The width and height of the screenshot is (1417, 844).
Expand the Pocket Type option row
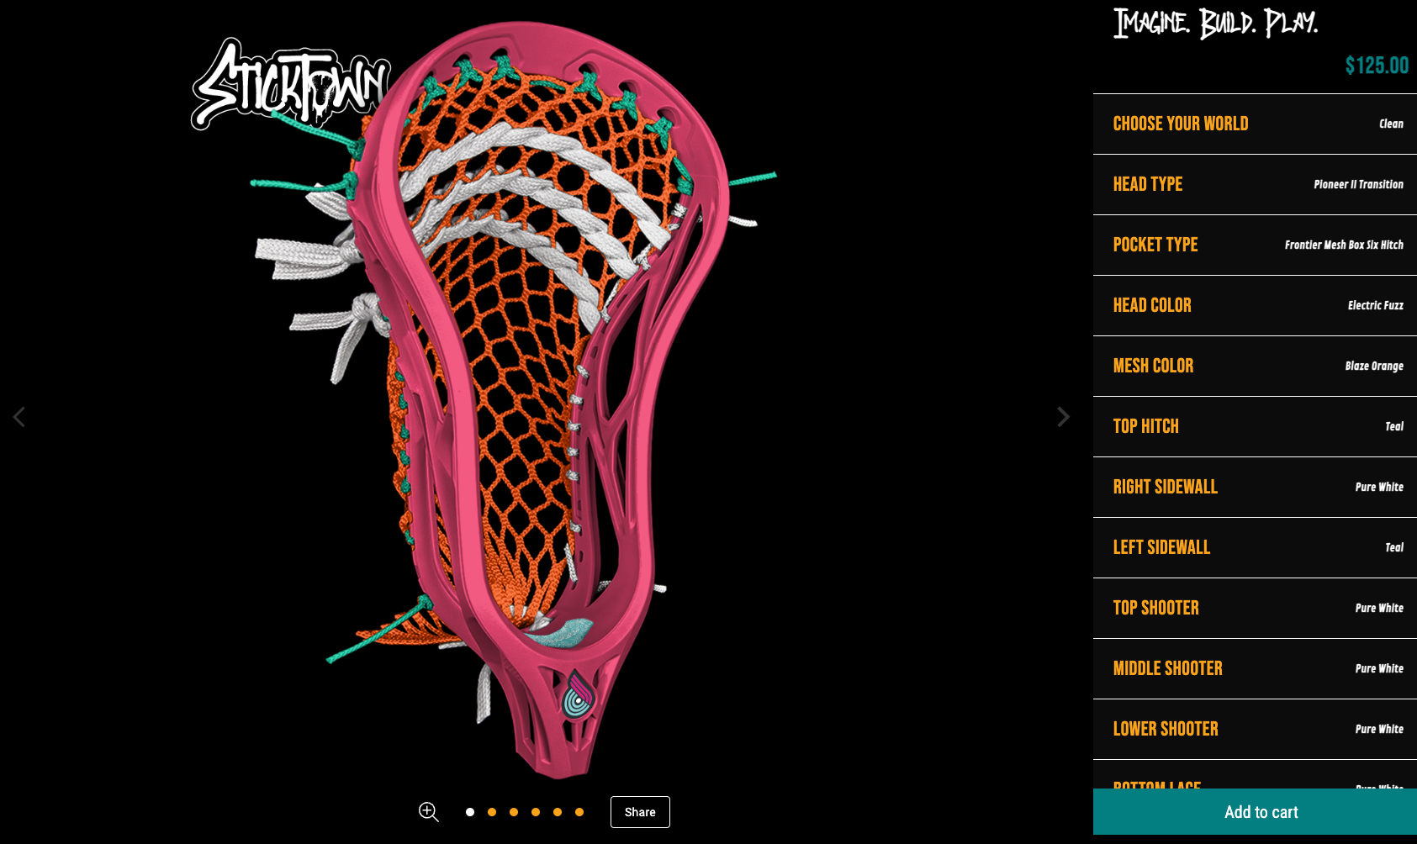[x=1255, y=245]
